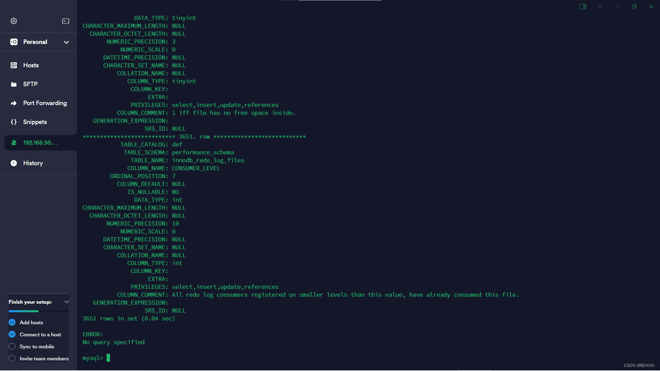
Task: Open the title bar chevron dropdown
Action: point(600,7)
